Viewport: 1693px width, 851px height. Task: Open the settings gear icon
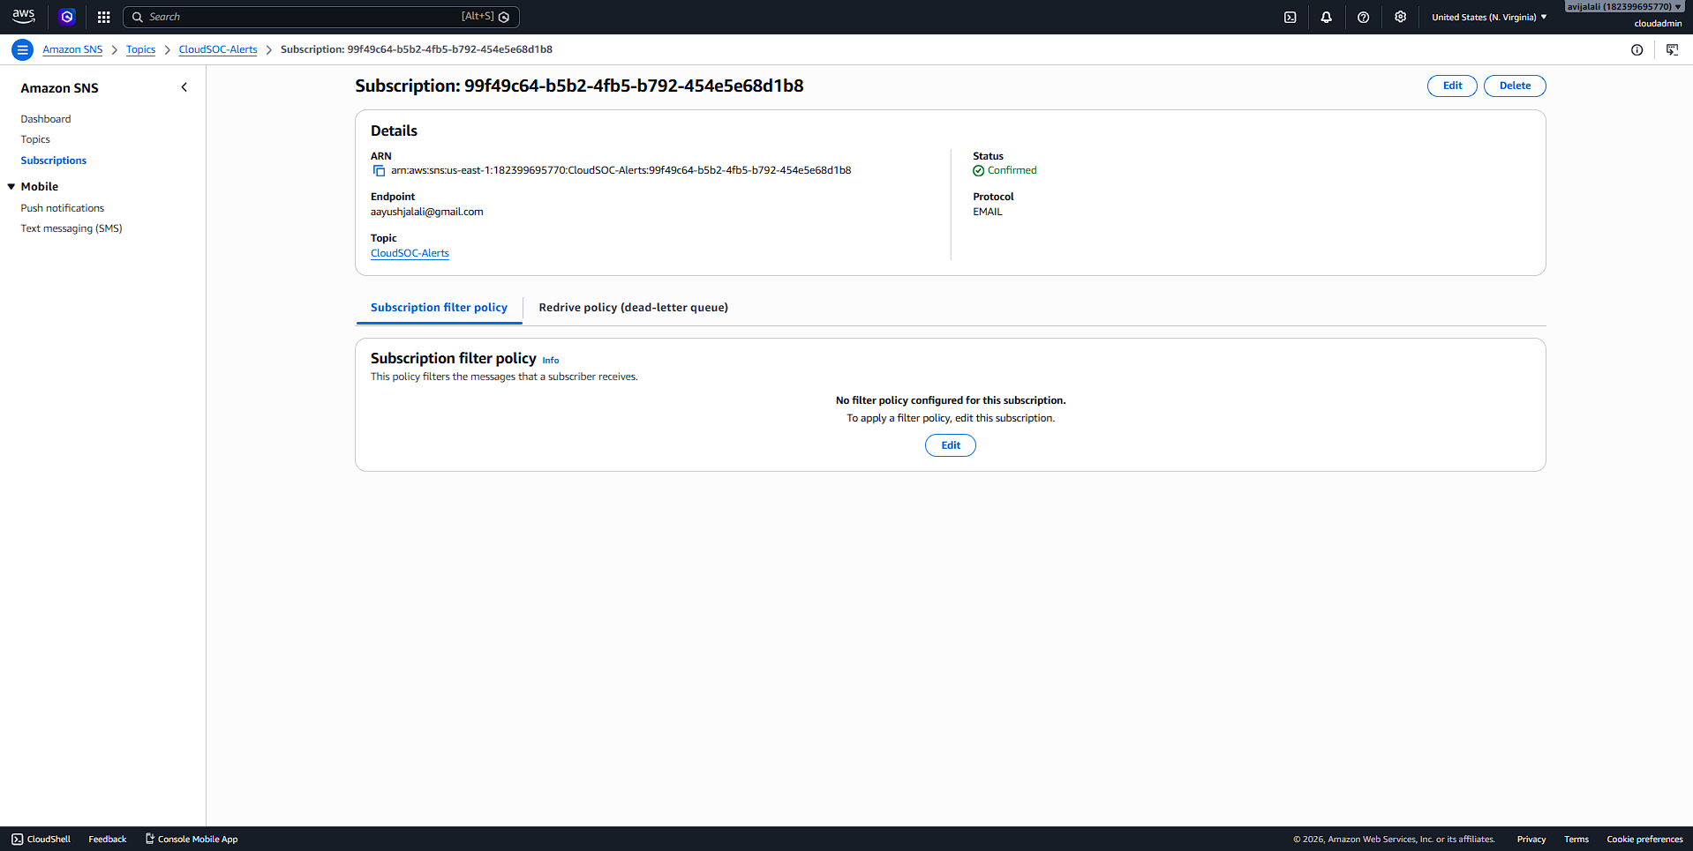point(1400,17)
